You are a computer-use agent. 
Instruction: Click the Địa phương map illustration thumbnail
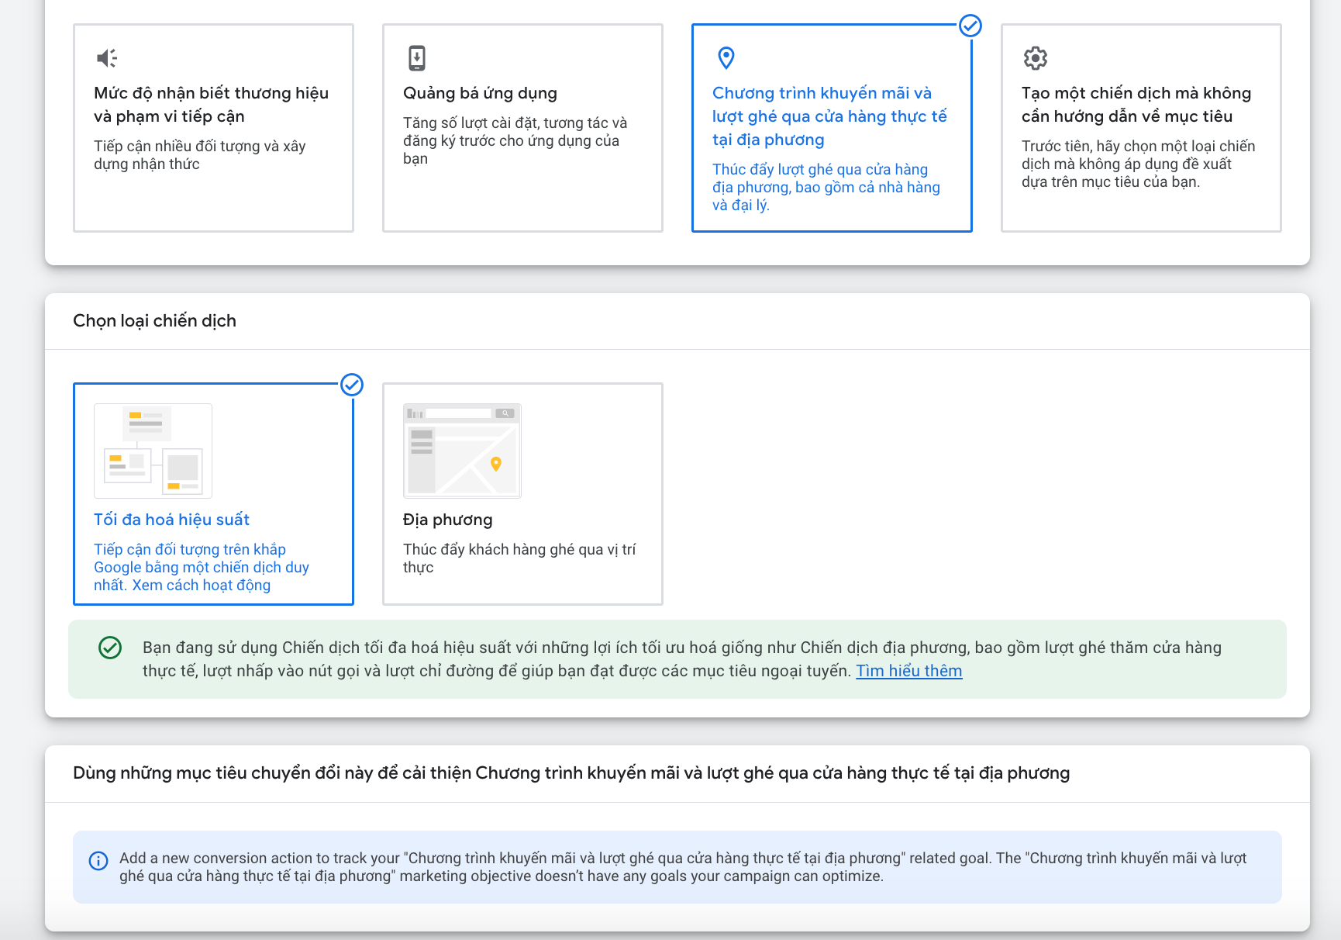pyautogui.click(x=462, y=451)
